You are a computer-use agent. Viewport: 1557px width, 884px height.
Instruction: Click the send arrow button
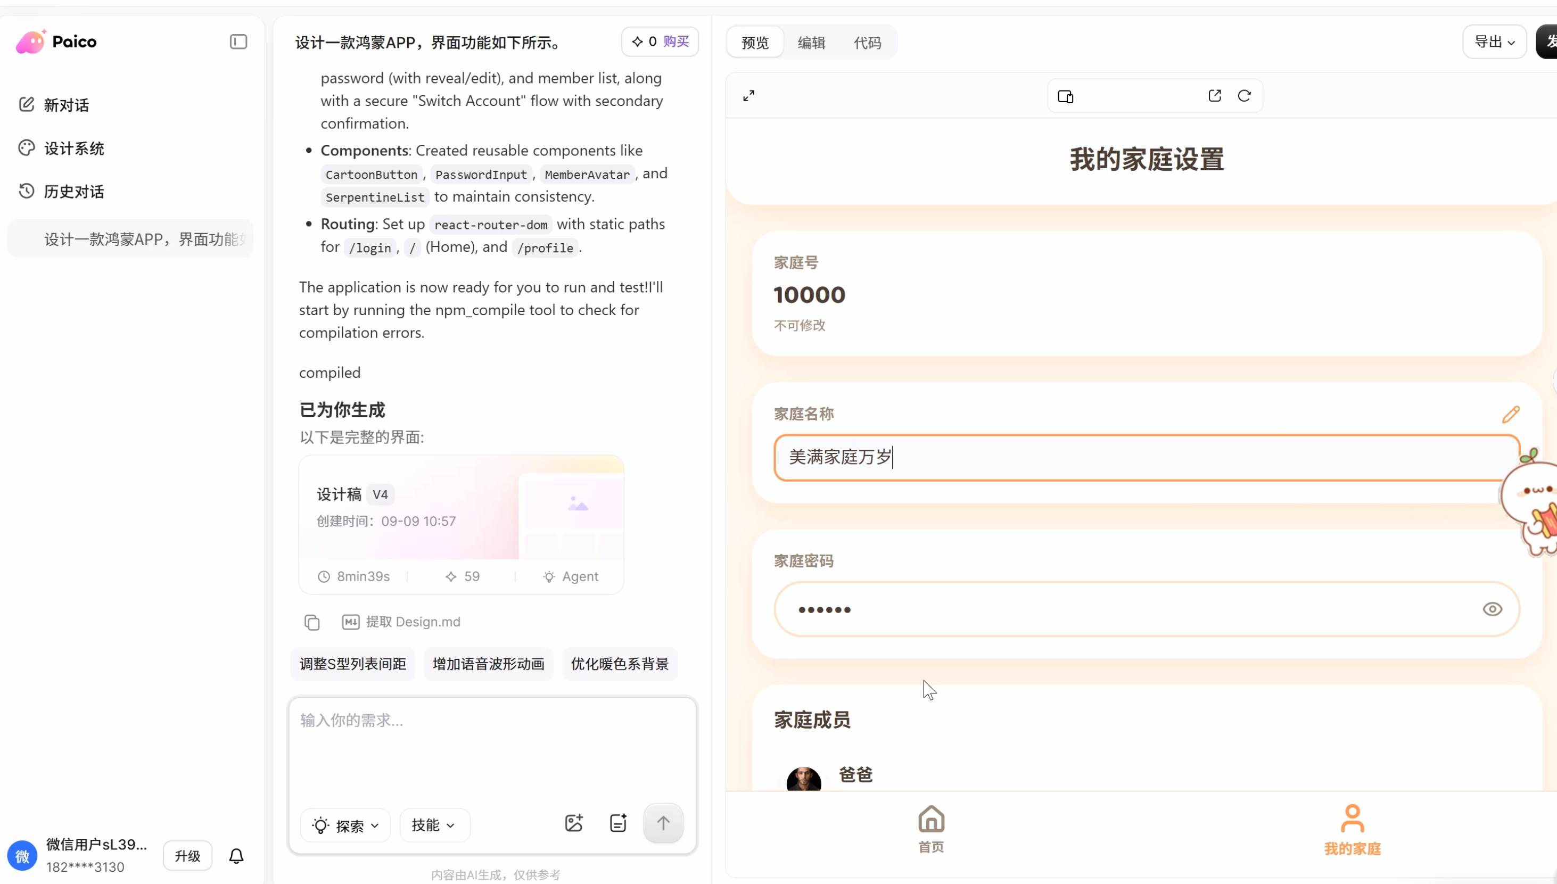[x=663, y=823]
